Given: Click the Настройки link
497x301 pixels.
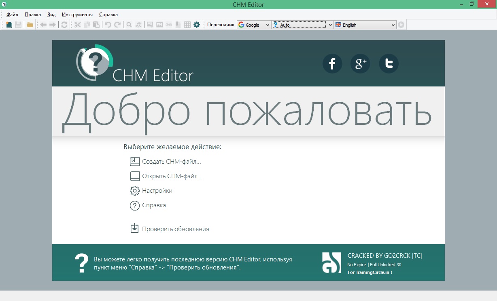Looking at the screenshot, I should tap(151, 191).
